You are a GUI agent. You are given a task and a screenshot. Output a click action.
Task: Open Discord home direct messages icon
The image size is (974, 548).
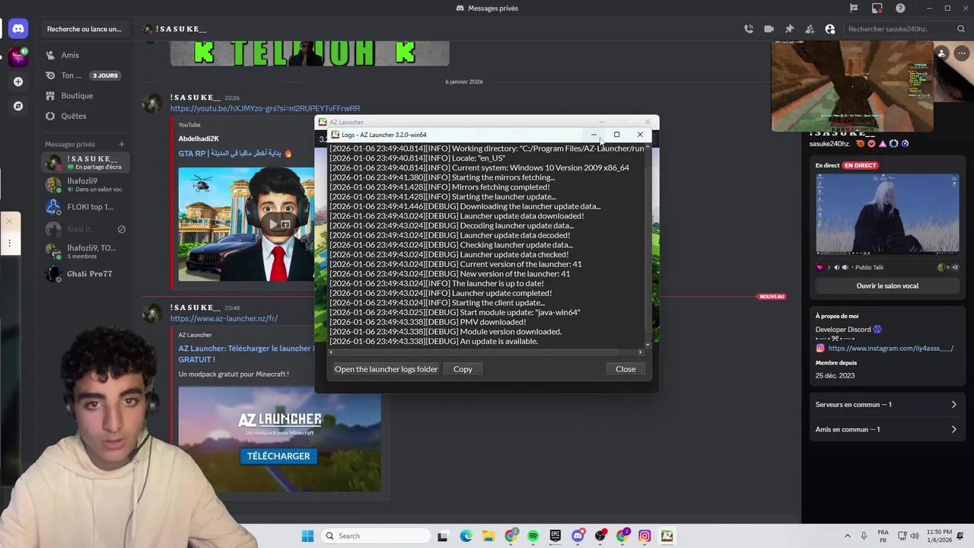[18, 29]
